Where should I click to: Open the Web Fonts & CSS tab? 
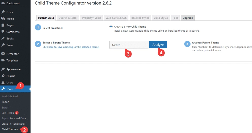[x=116, y=18]
